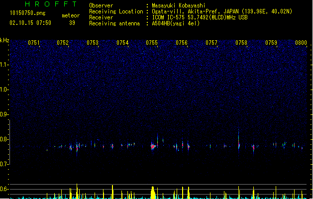The width and height of the screenshot is (313, 199).
Task: Select the file name 10150750.png
Action: (x=28, y=13)
